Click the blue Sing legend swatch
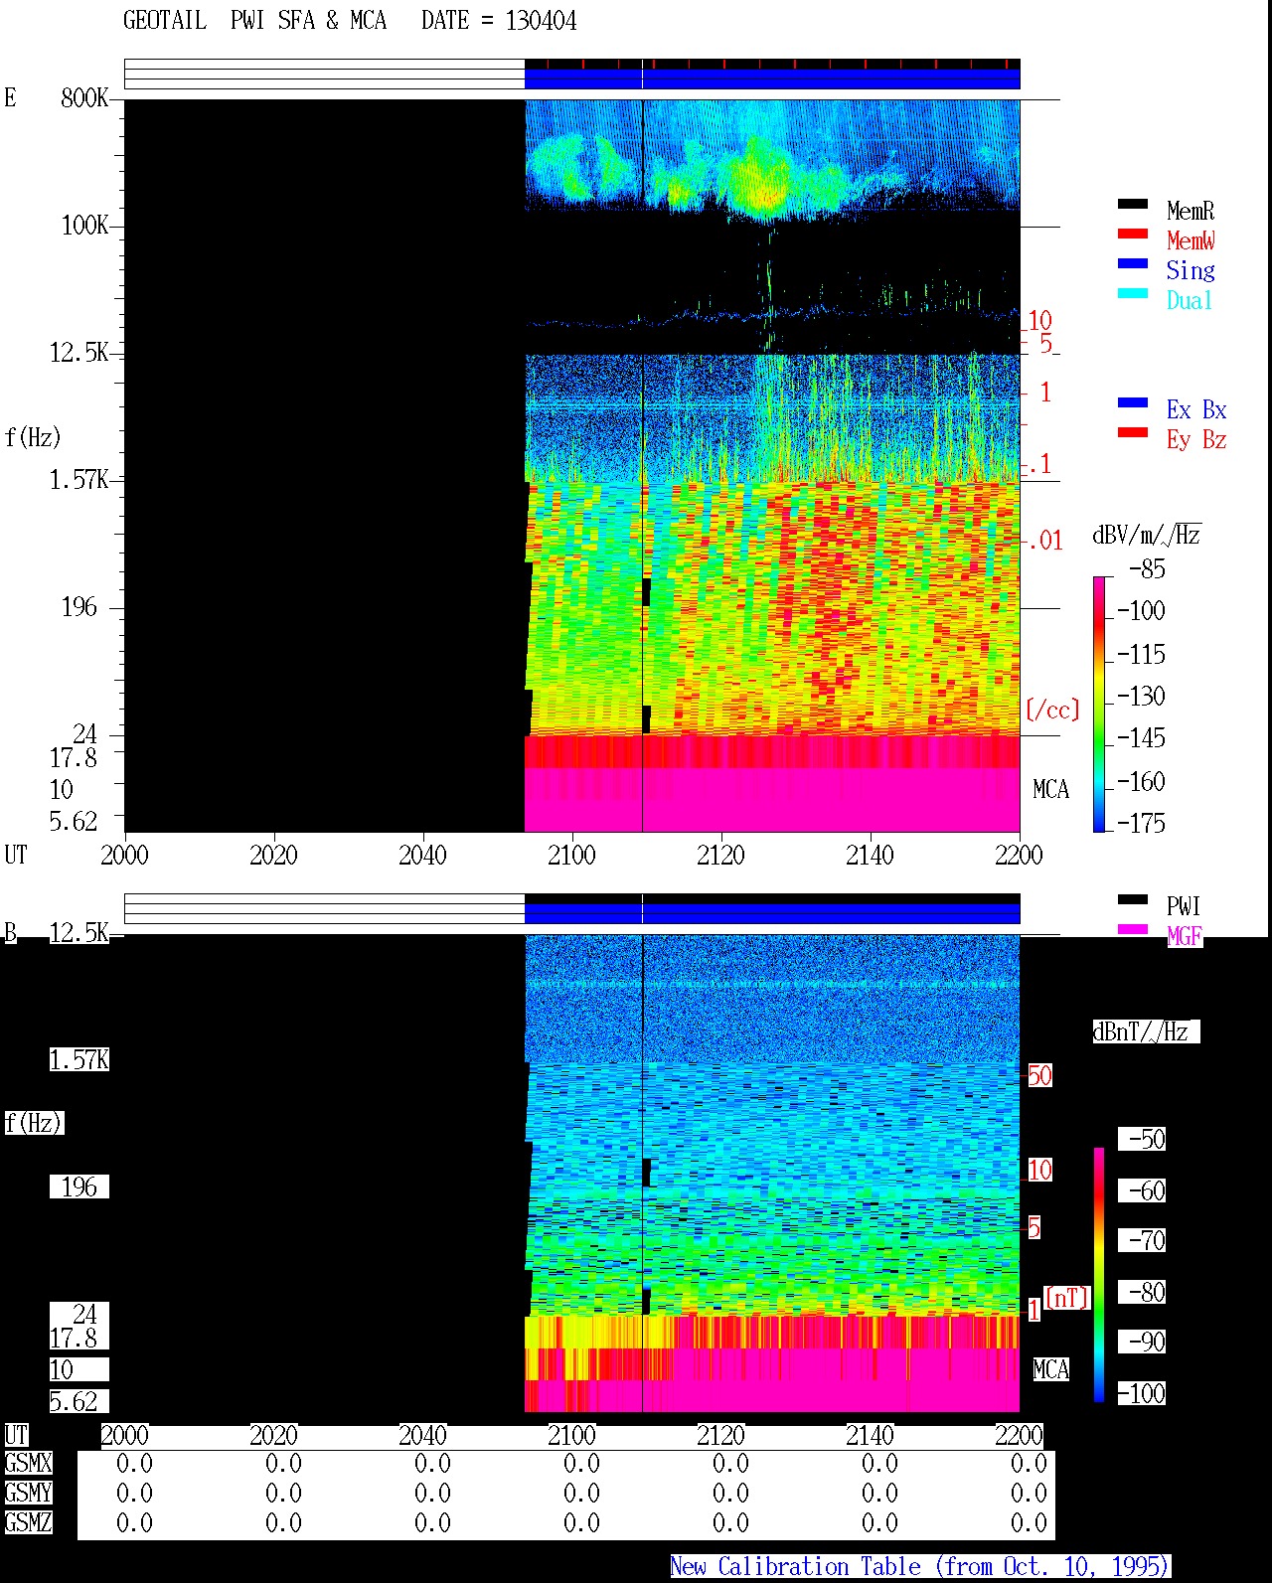This screenshot has height=1583, width=1272. [x=1133, y=263]
